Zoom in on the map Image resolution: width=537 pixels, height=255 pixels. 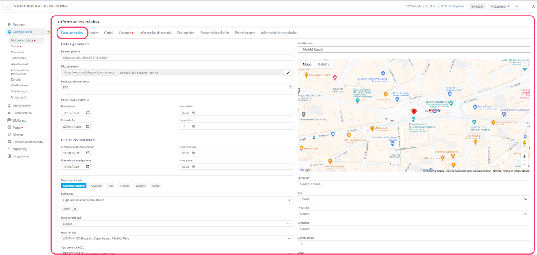[x=524, y=156]
